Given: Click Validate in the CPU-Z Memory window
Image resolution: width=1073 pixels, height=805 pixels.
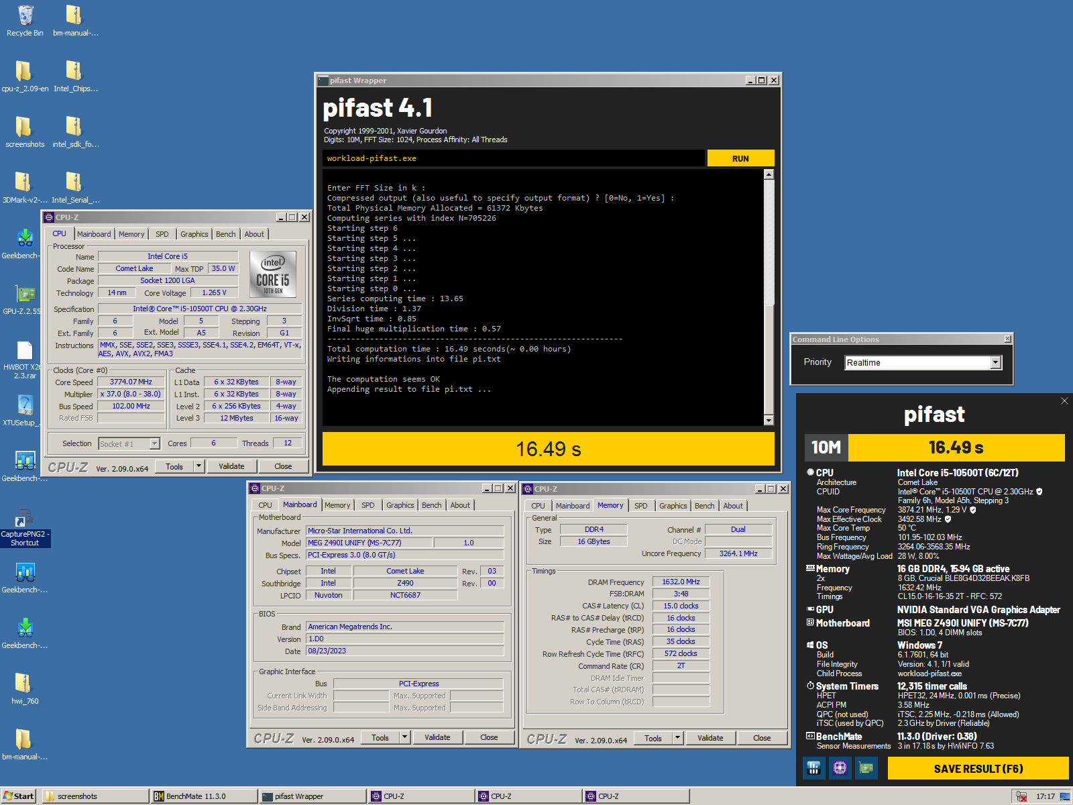Looking at the screenshot, I should tap(710, 738).
